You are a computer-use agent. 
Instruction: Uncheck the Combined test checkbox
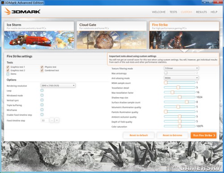click(x=42, y=70)
